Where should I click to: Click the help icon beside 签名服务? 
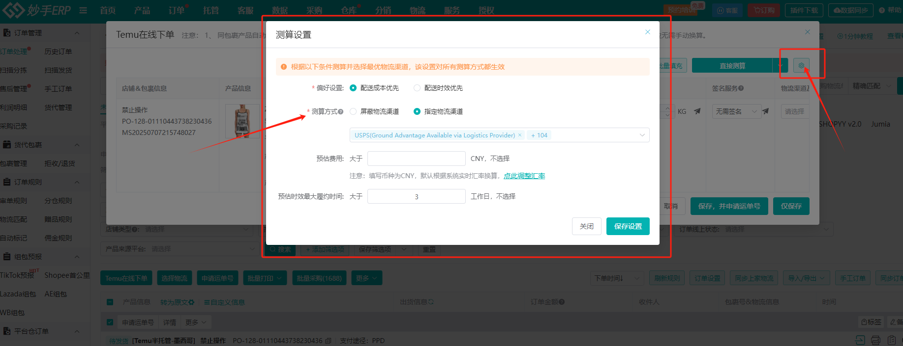coord(741,88)
